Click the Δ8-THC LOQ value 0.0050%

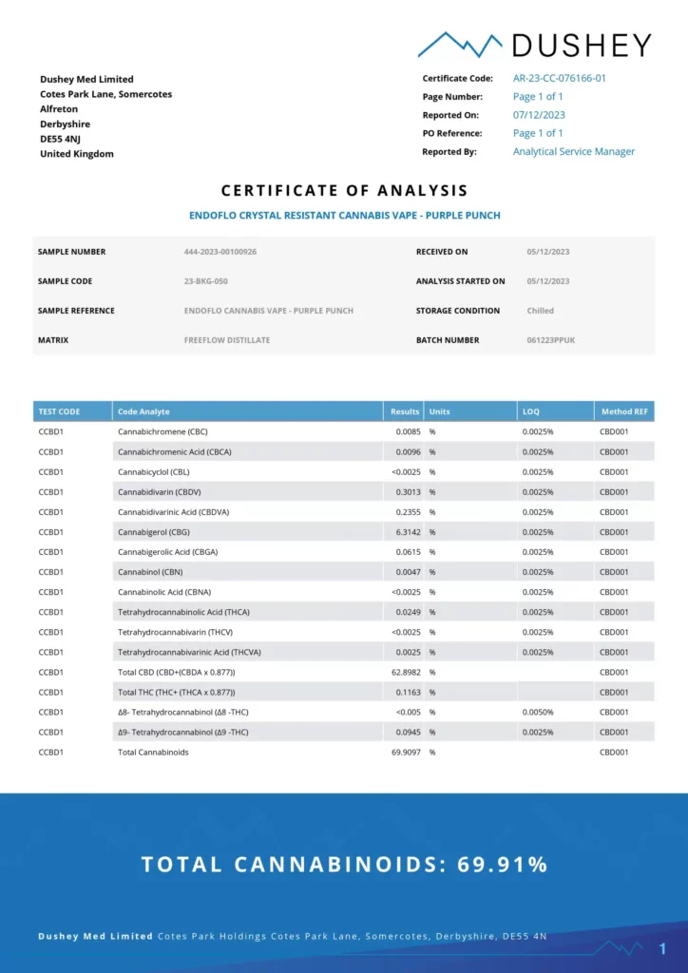(537, 713)
